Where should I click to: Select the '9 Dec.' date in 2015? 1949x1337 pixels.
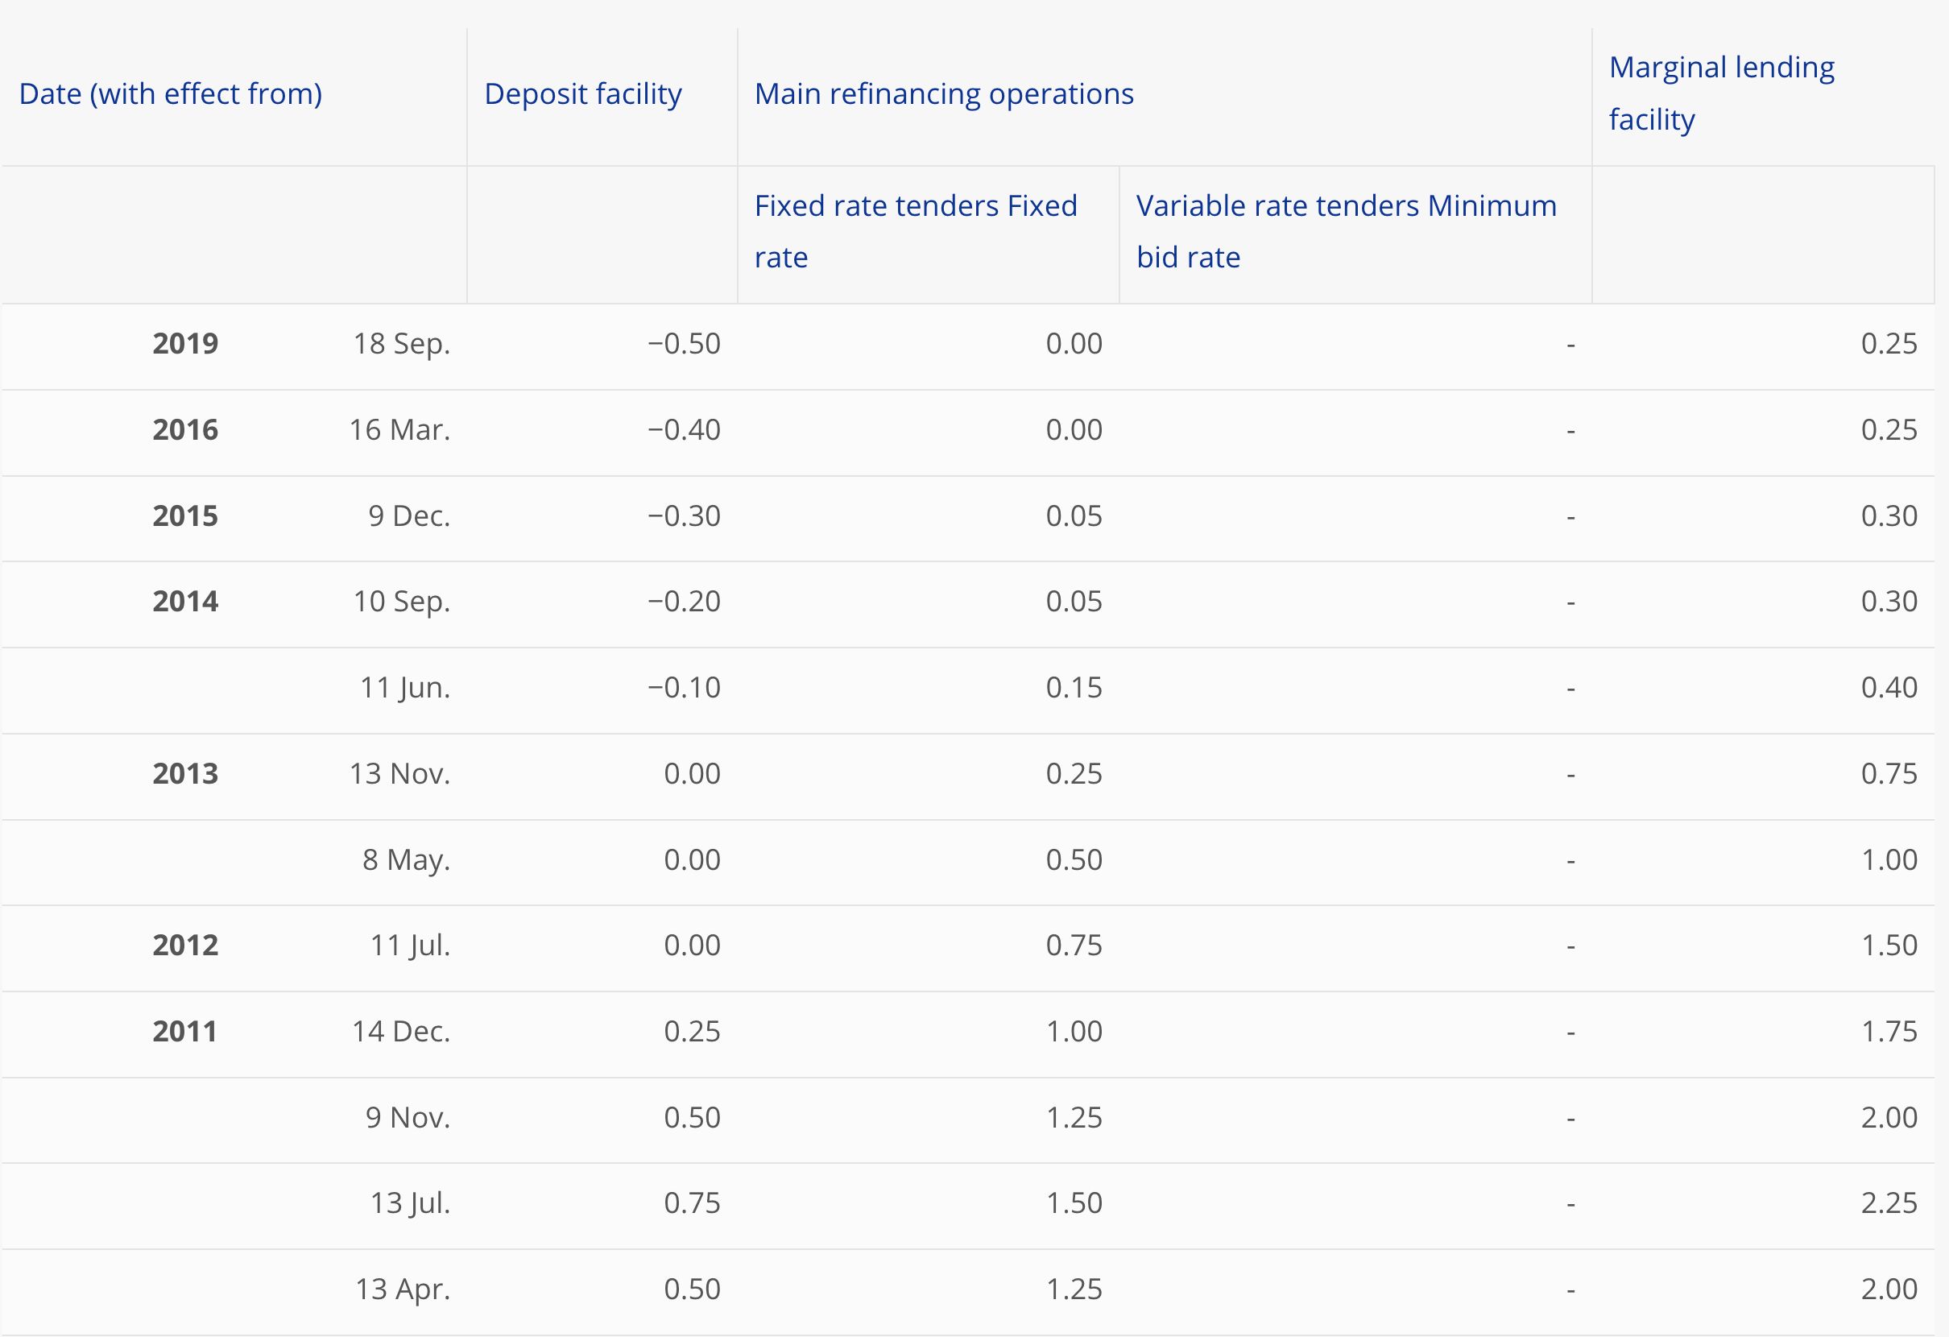click(x=408, y=515)
